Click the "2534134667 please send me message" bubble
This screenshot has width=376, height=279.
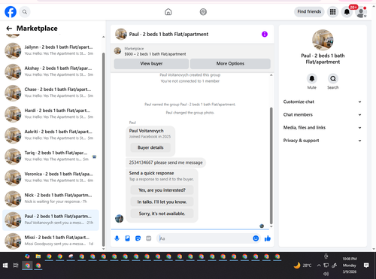click(x=165, y=162)
